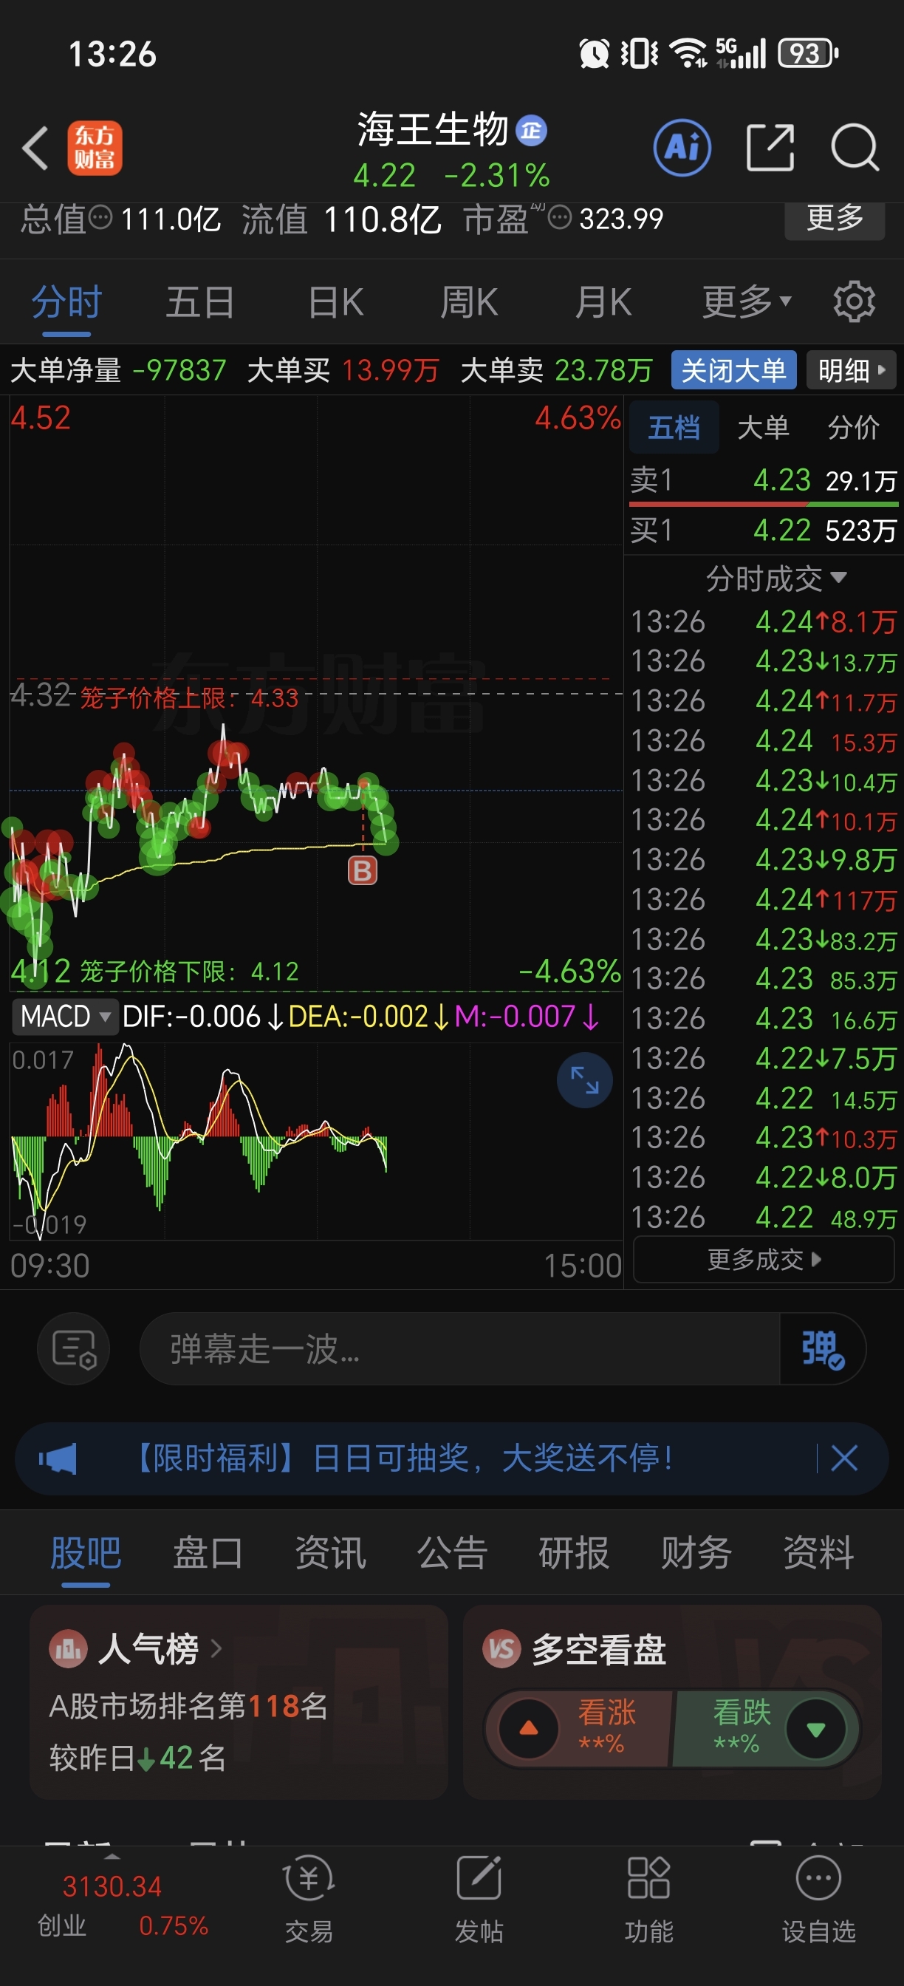Open the 发帖 post icon
This screenshot has width=904, height=1986.
479,1899
